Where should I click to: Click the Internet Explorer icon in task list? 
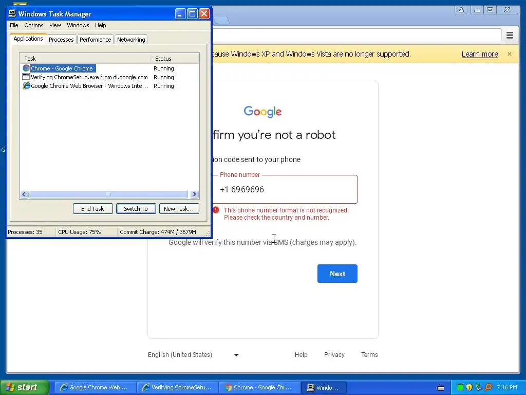click(x=26, y=86)
